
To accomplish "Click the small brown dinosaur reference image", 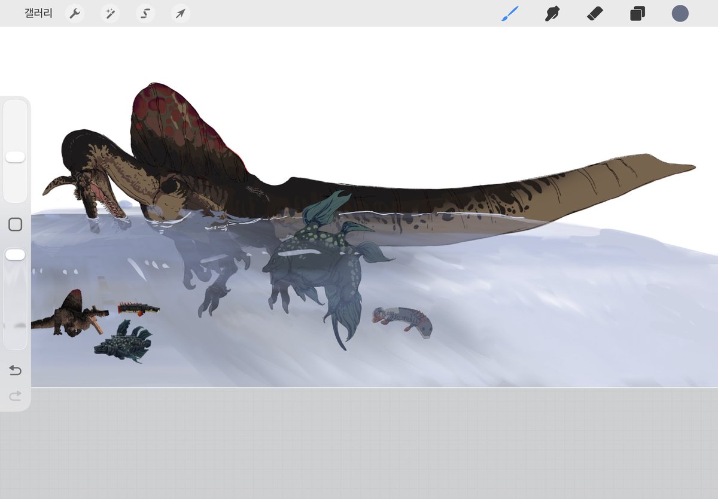I will (69, 312).
